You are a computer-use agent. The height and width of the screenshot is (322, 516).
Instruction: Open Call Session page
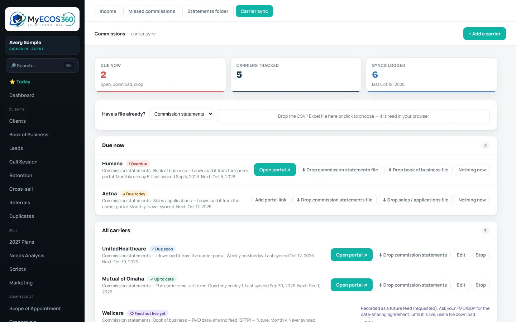(42, 162)
